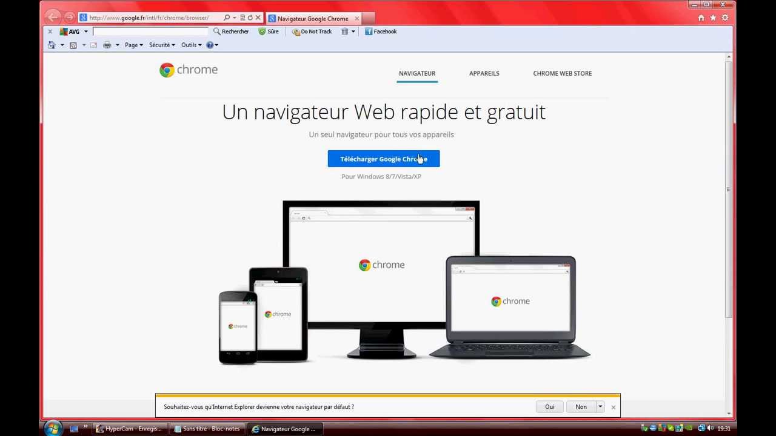Click the taskbar clock showing 19:31
Screen dimensions: 776x436
click(723, 429)
